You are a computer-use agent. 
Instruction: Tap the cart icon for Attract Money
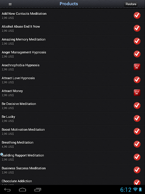(137, 92)
